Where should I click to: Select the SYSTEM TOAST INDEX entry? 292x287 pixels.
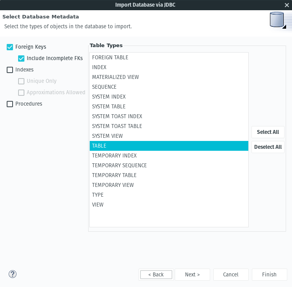169,116
